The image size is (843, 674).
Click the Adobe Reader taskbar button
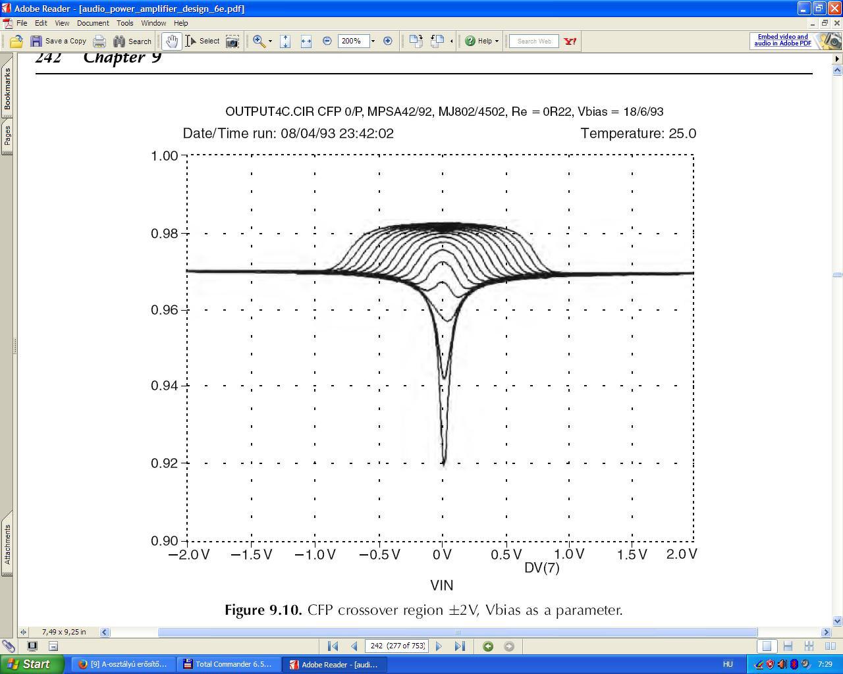[x=334, y=664]
